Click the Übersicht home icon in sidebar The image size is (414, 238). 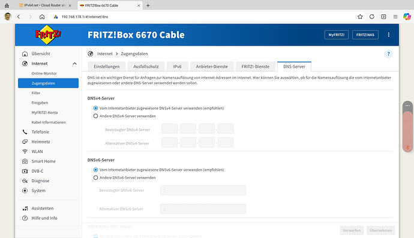(x=25, y=54)
